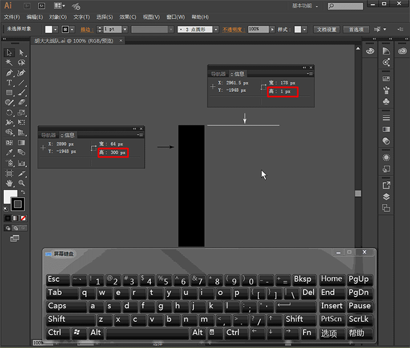
Task: Select the Column Graph tool
Action: [x=21, y=163]
